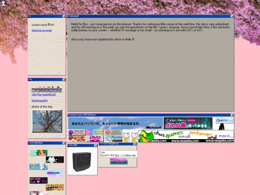Click the black silhouette figure below Arch Linux badge
260x195 pixels.
click(x=221, y=127)
